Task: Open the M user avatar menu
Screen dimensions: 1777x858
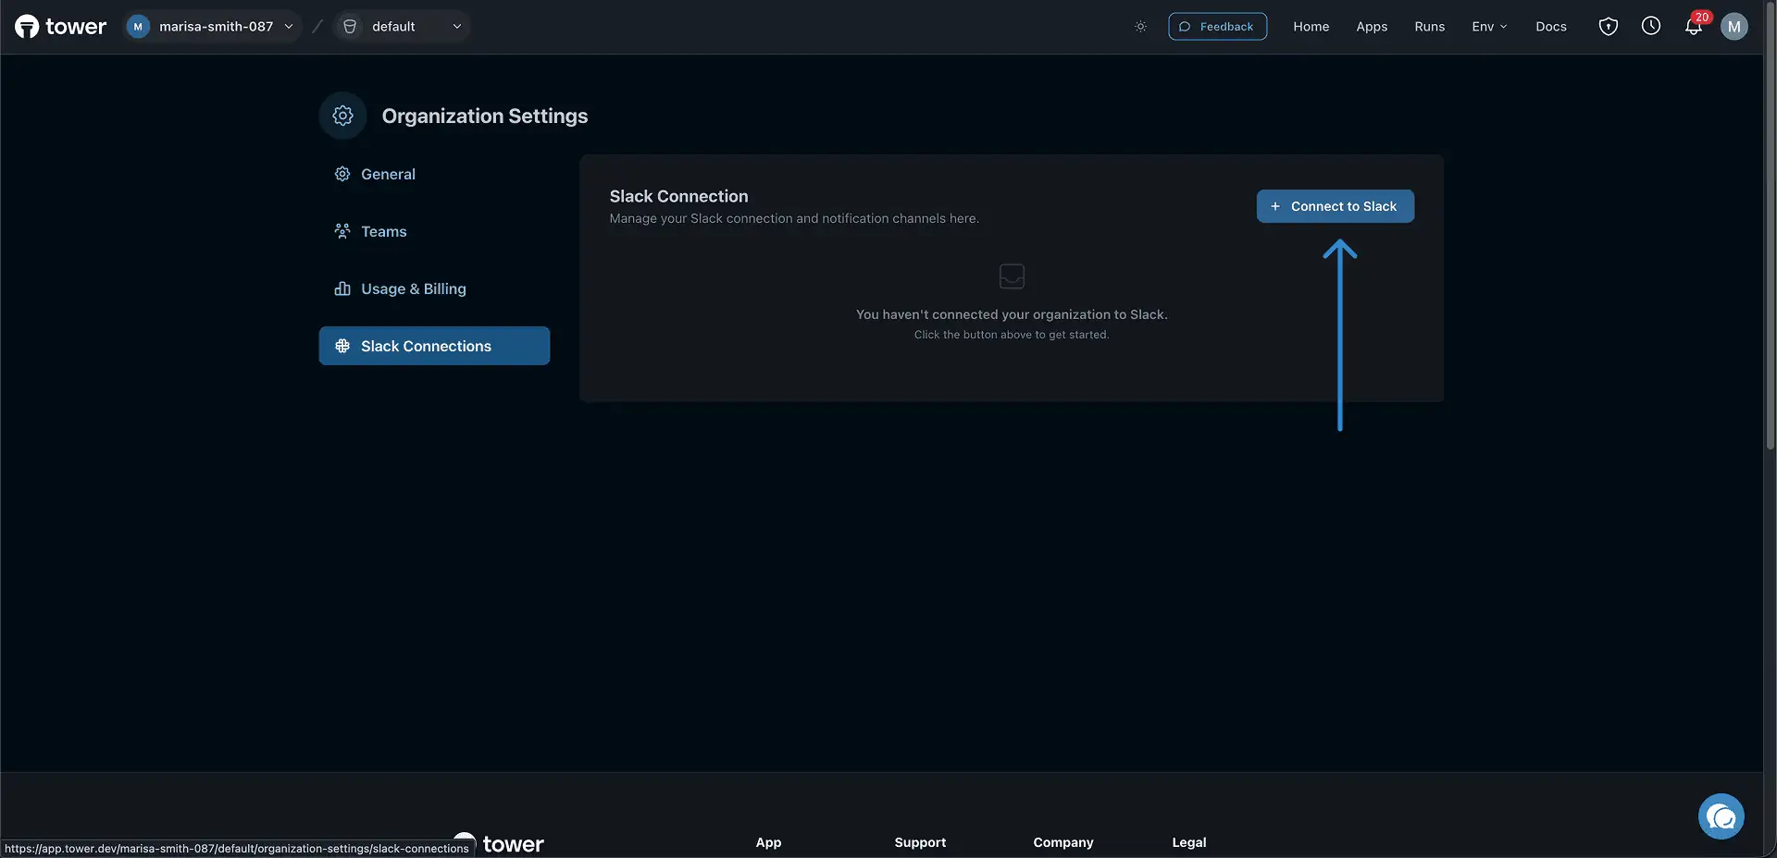Action: (x=1734, y=27)
